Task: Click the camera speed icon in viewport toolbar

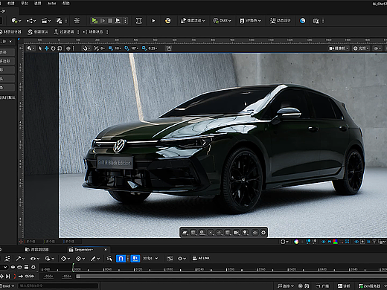Action: point(169,48)
